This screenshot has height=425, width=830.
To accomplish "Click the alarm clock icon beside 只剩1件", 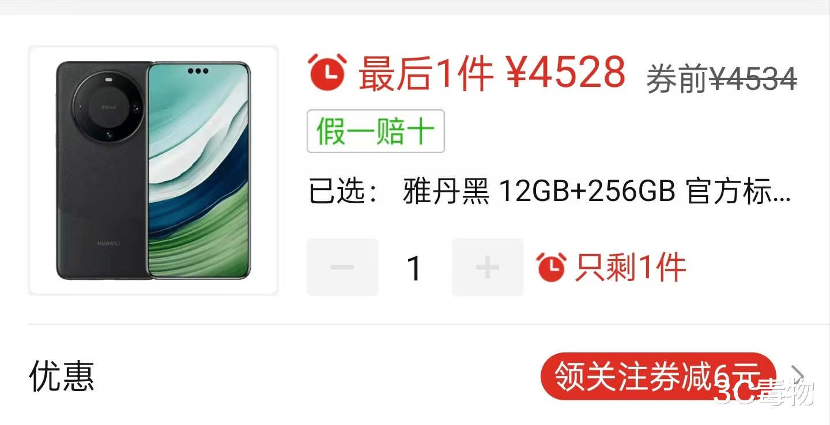I will [x=551, y=267].
